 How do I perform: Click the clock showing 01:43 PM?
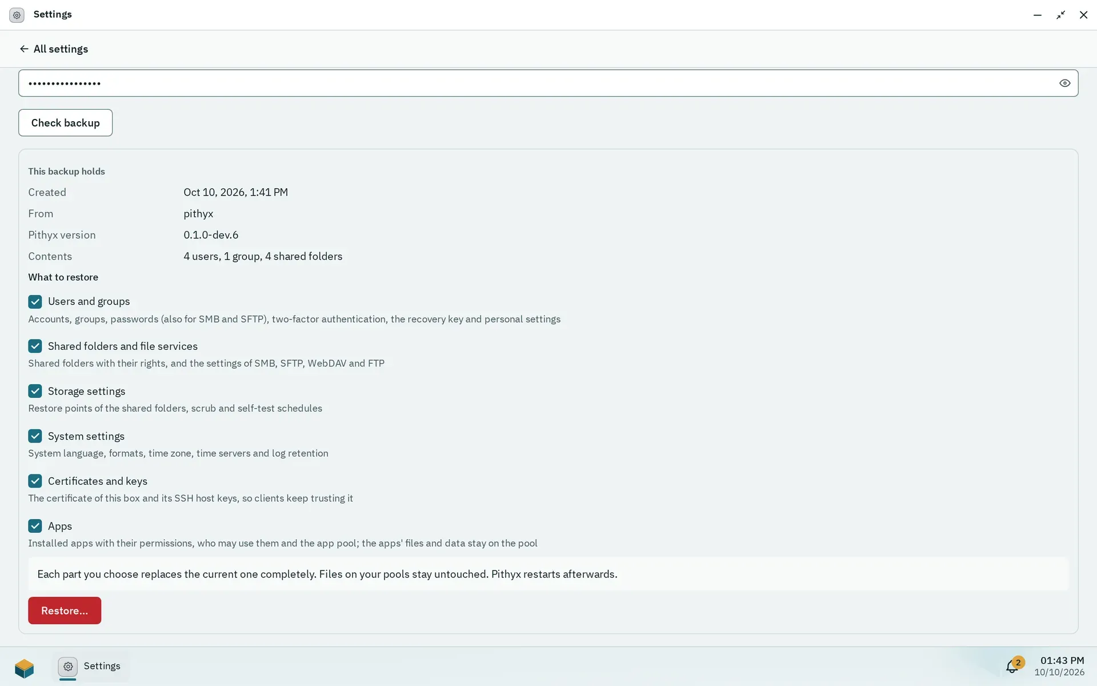(1062, 660)
